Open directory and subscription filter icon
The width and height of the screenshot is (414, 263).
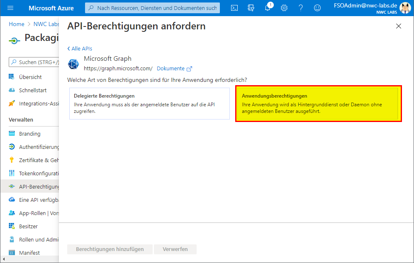251,8
